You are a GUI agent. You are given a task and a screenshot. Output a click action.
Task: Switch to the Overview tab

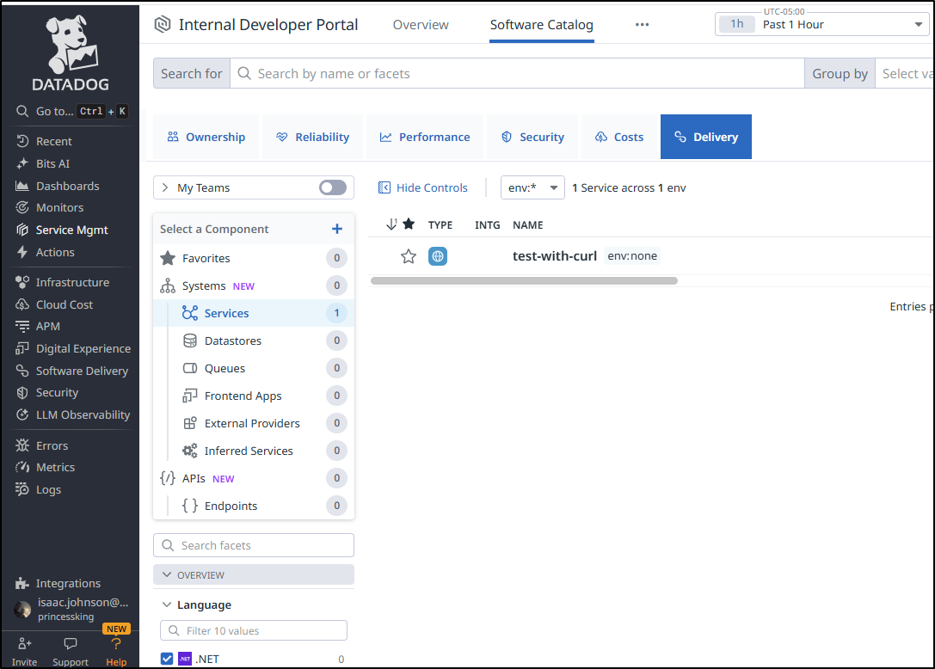pyautogui.click(x=421, y=24)
